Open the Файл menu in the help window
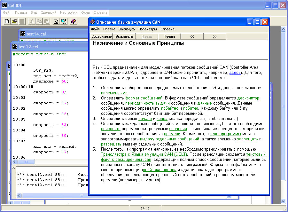This screenshot has height=212, width=288. point(95,29)
